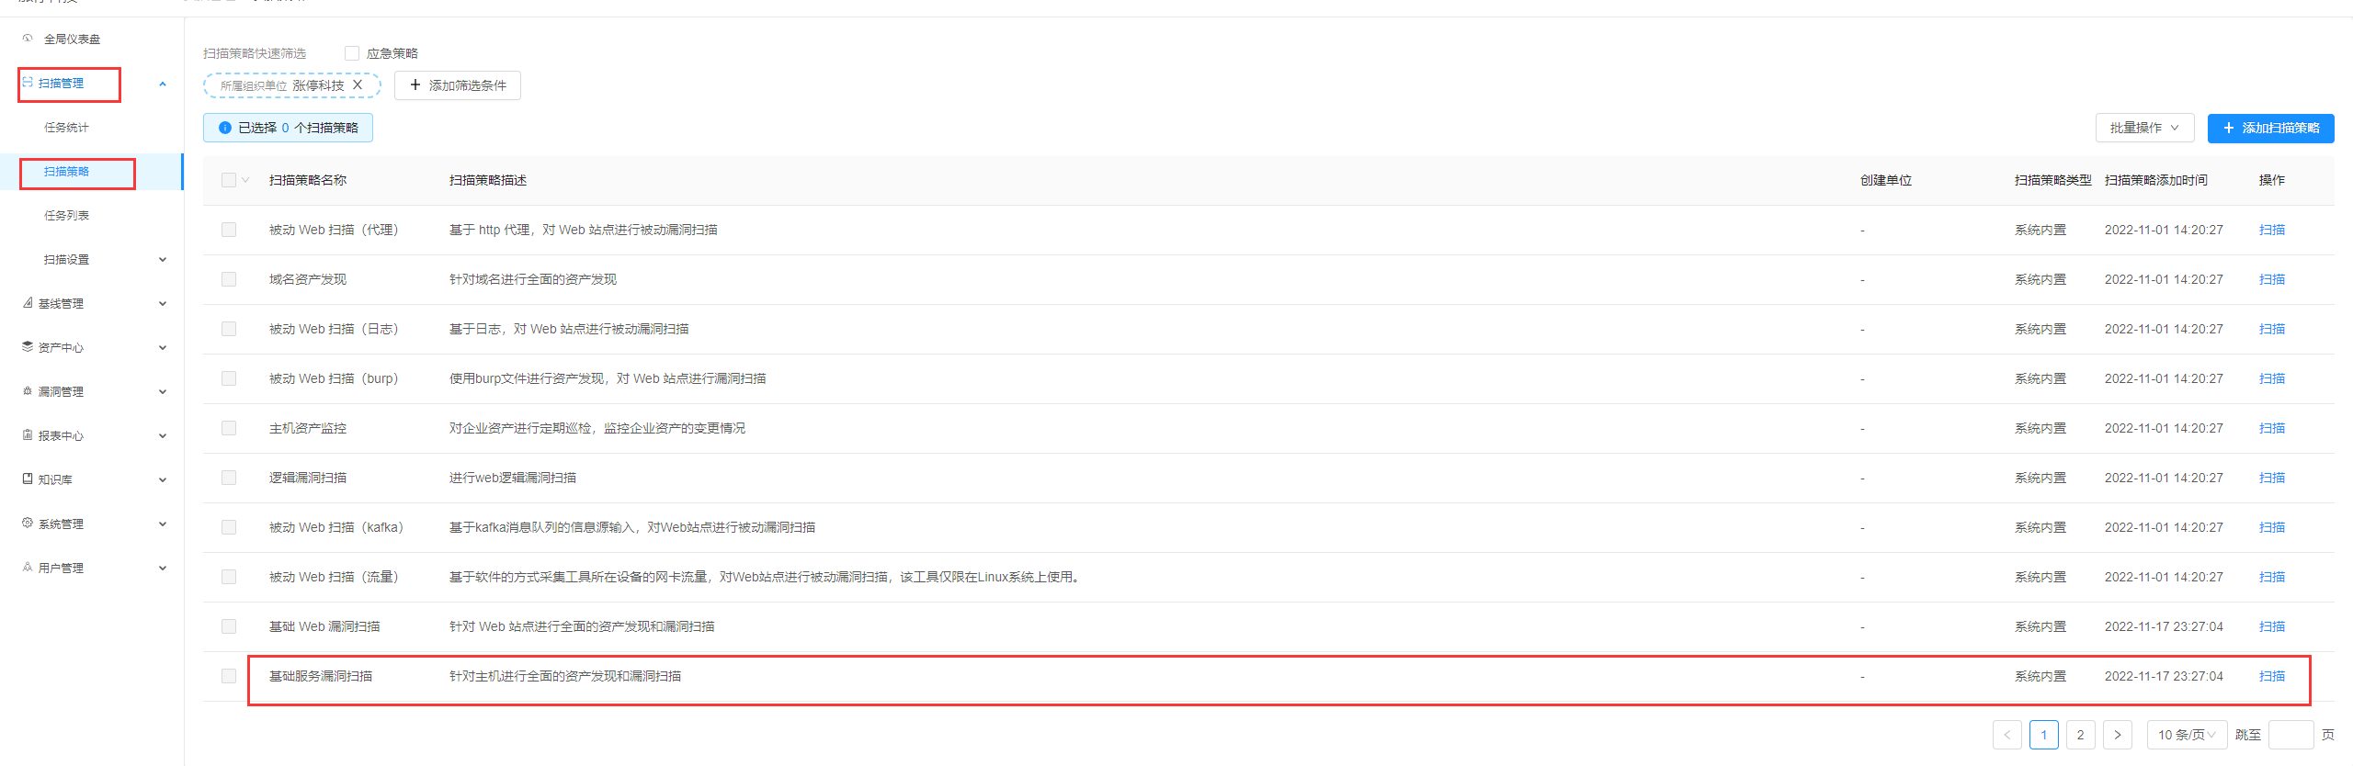The height and width of the screenshot is (766, 2353).
Task: Enable the 应急策略 checkbox
Action: point(352,53)
